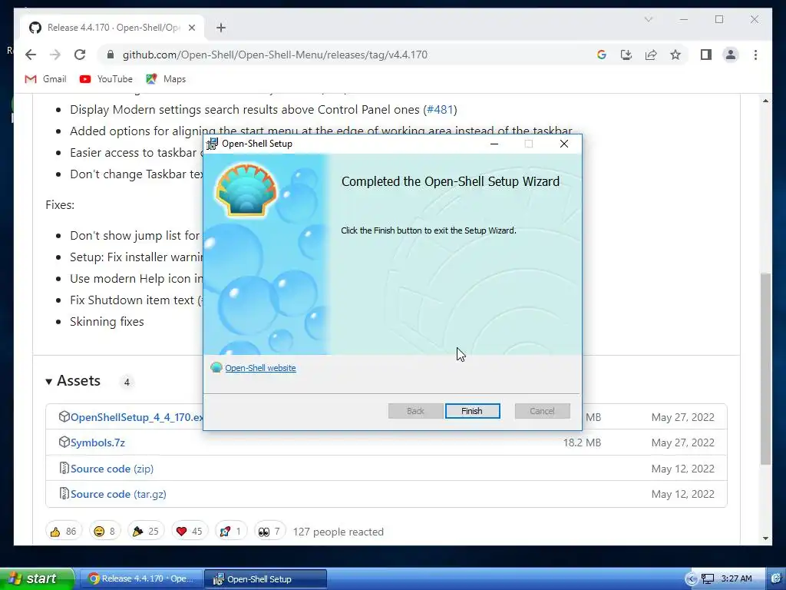This screenshot has height=590, width=786.
Task: Open the Chrome profile avatar
Action: [731, 55]
